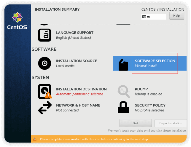Viewport: 191px width, 147px height.
Task: Open SECURITY POLICY label
Action: (150, 105)
